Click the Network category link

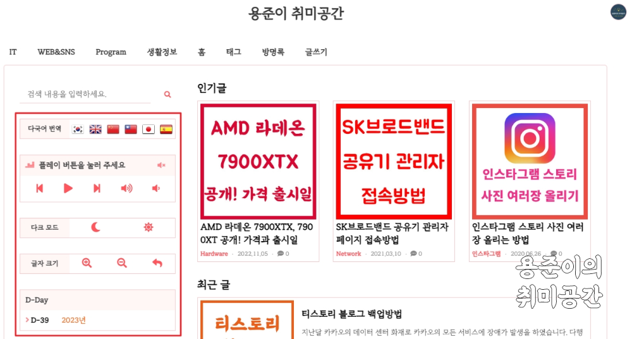coord(348,254)
